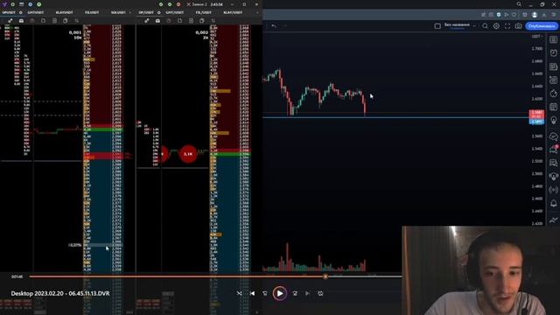
Task: Skip to next video in the player
Action: [307, 294]
